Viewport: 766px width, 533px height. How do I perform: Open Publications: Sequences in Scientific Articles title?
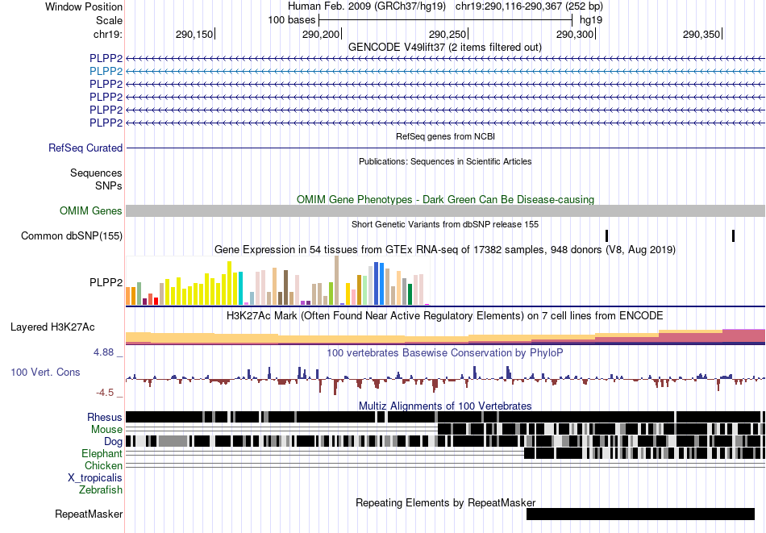445,161
